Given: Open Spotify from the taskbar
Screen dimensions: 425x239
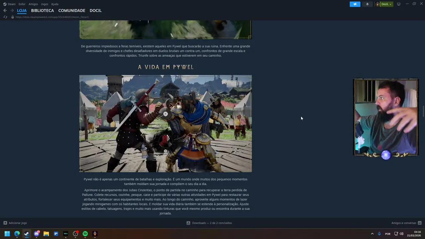Looking at the screenshot, I should pos(85,234).
